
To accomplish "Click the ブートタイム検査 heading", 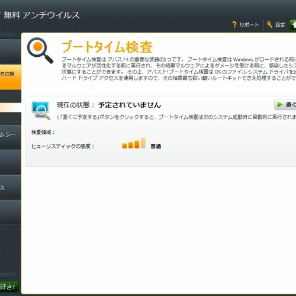I will coord(107,47).
